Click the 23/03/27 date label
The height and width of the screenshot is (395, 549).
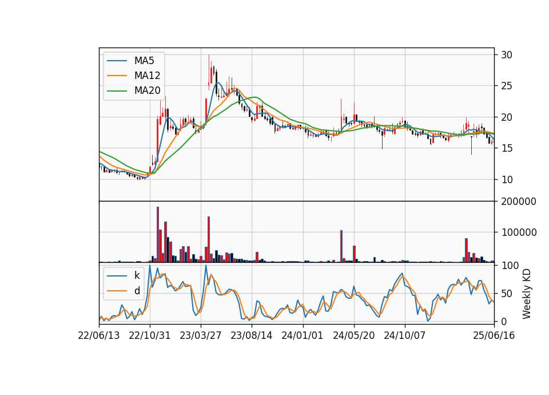[201, 335]
